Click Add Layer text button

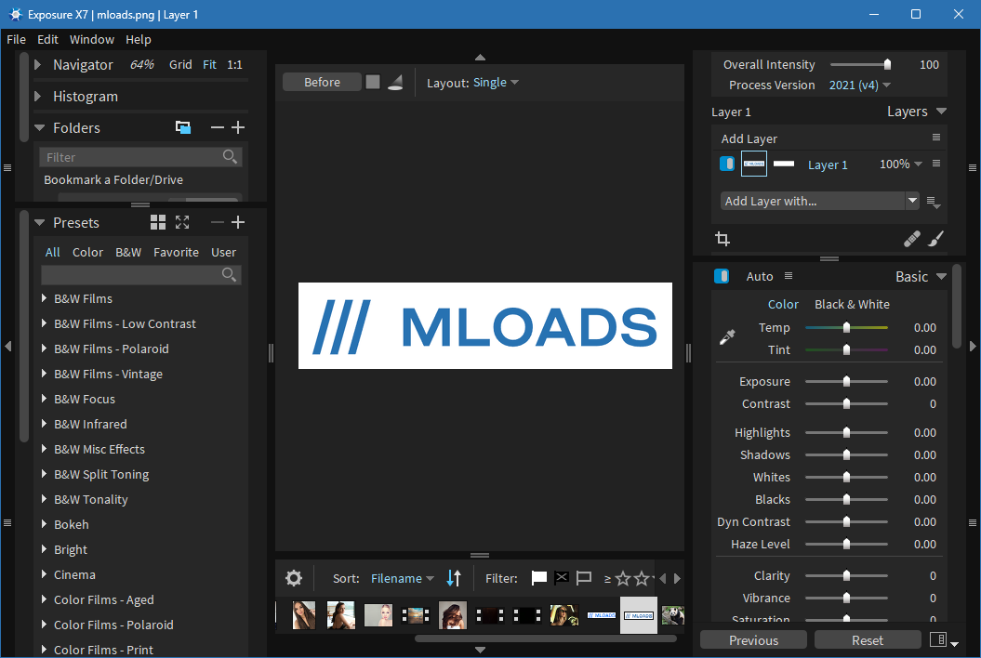(x=749, y=138)
